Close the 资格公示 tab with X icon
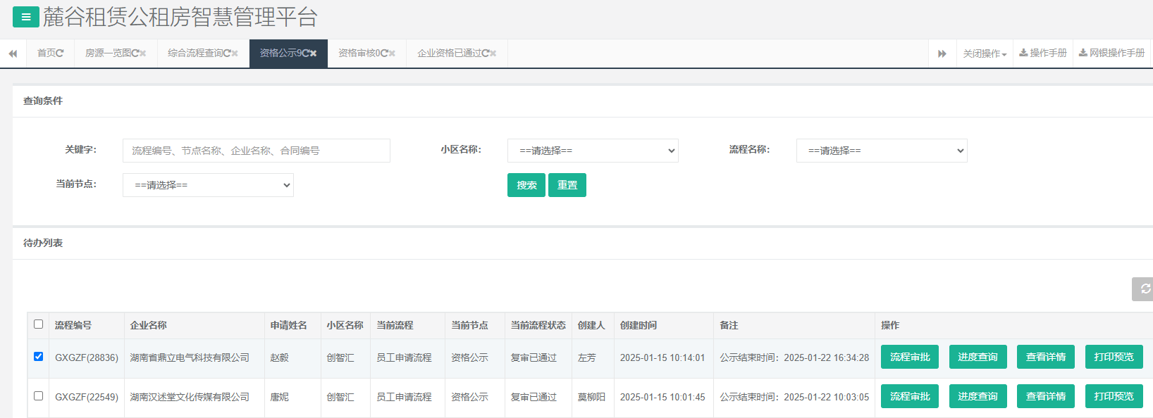 click(313, 53)
